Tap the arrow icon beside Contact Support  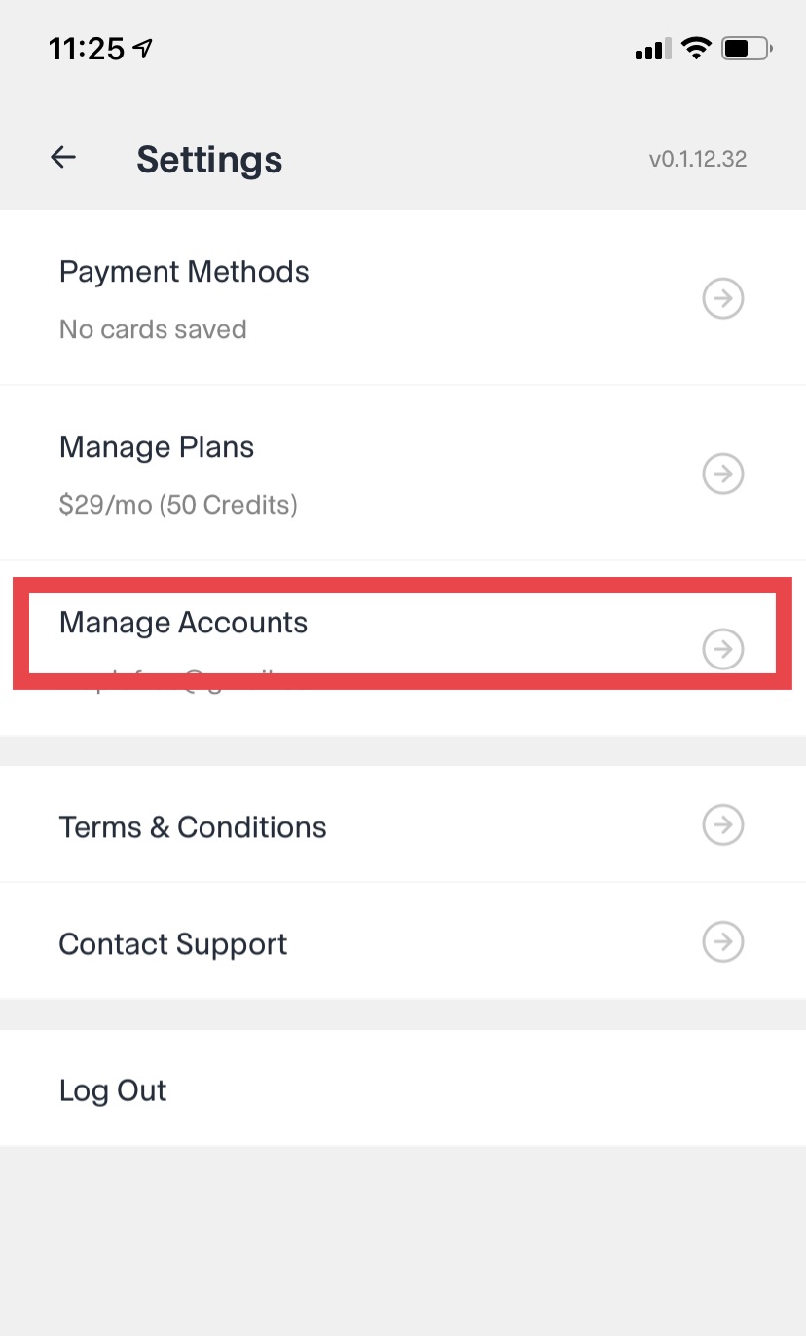[x=723, y=942]
